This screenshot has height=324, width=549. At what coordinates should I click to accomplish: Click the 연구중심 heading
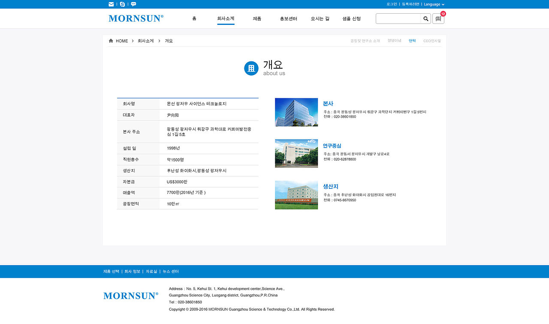(x=332, y=146)
